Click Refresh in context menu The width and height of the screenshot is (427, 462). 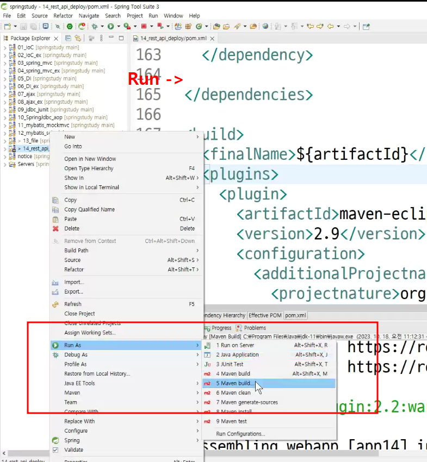126,304
